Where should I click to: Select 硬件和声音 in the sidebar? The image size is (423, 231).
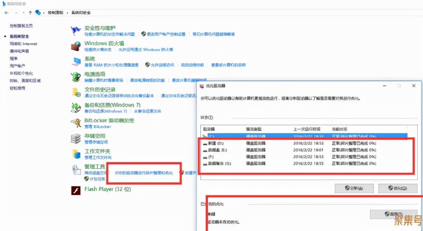pyautogui.click(x=19, y=51)
